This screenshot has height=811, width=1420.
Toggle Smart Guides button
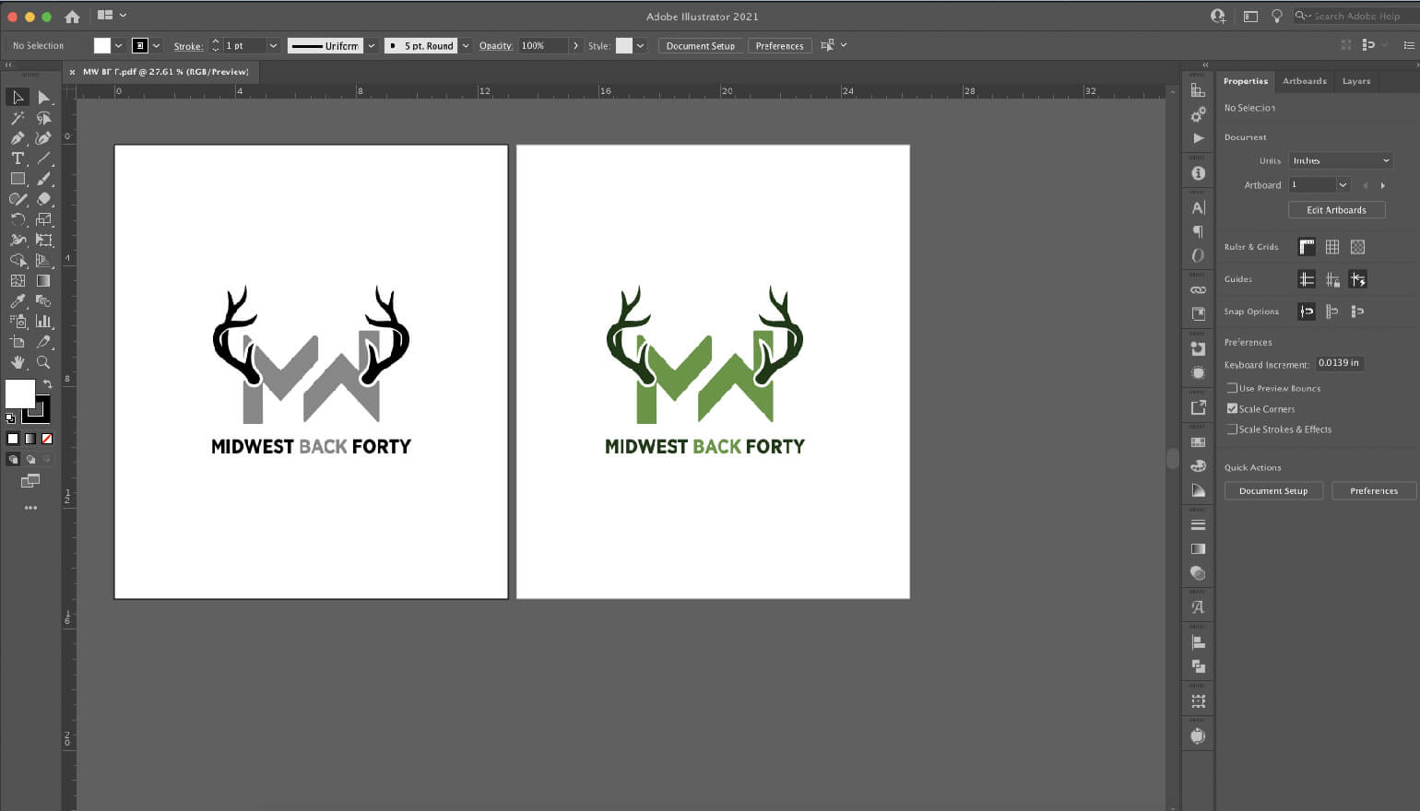coord(1357,279)
